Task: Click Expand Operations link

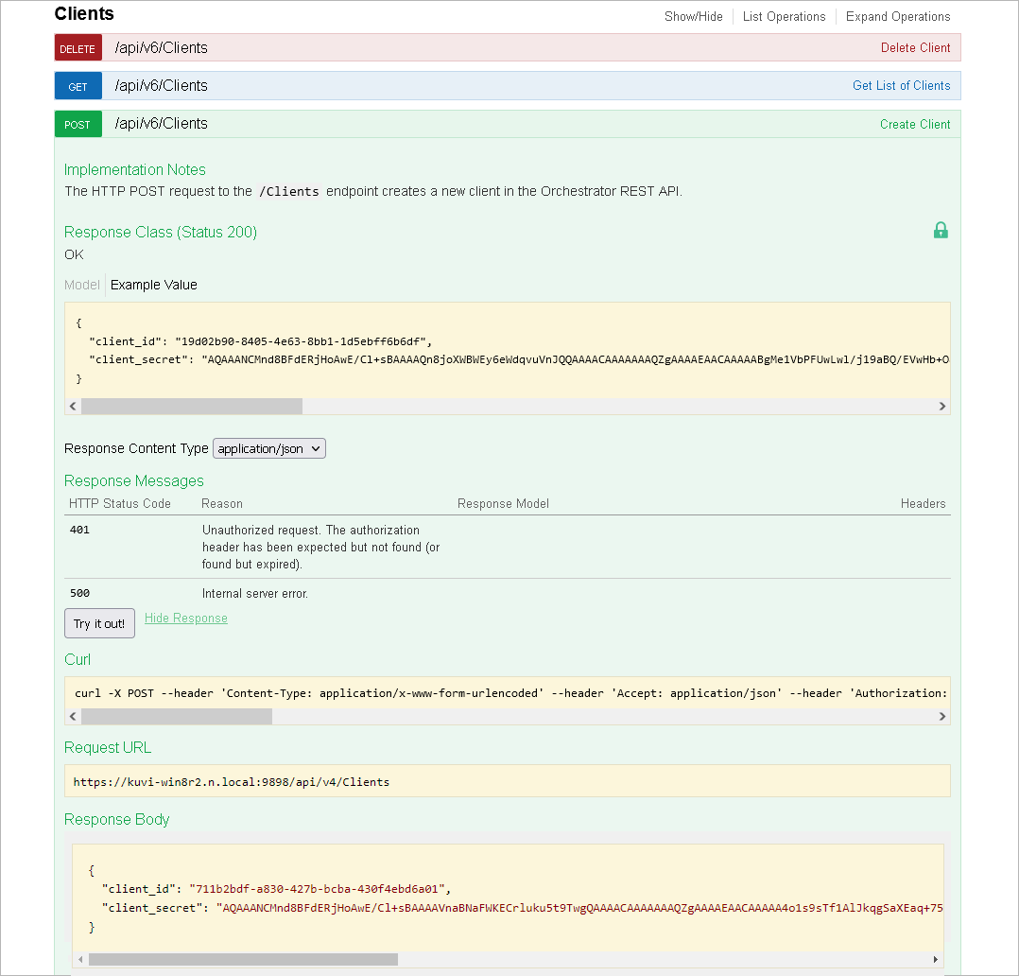Action: click(897, 16)
